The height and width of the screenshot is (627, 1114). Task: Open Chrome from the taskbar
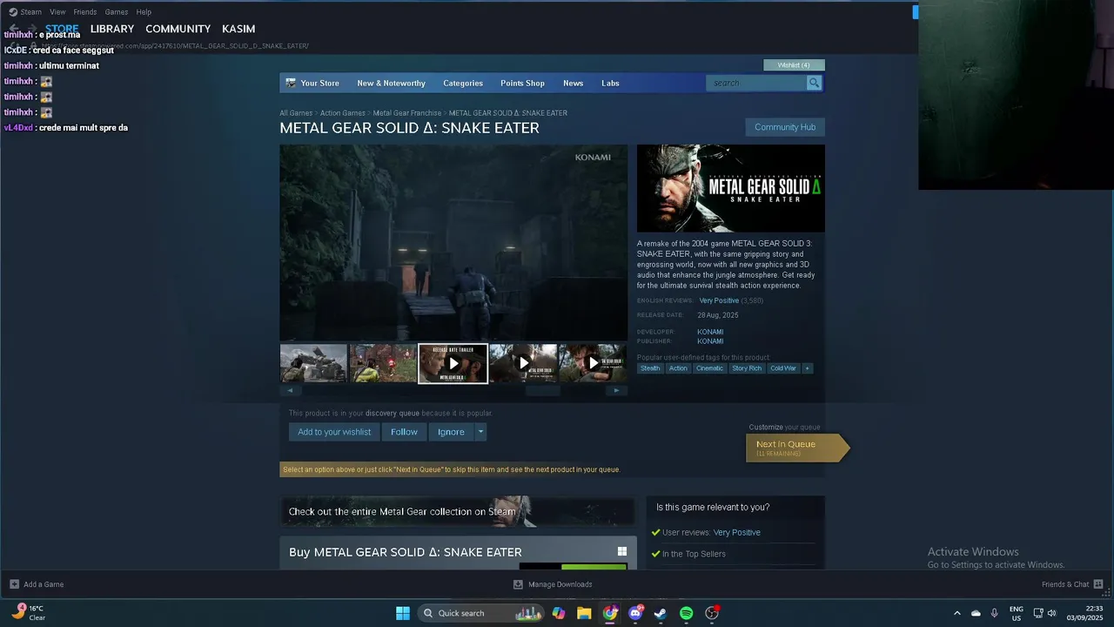click(x=610, y=613)
